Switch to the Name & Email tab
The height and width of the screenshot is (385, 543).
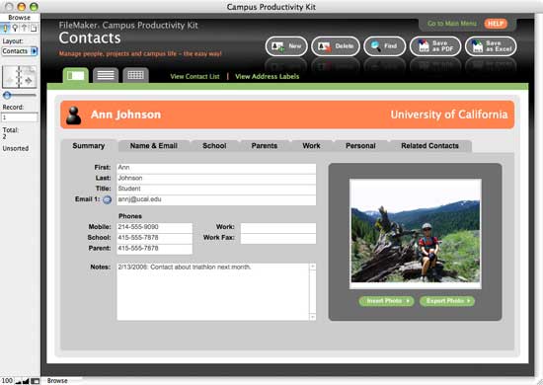pos(154,146)
